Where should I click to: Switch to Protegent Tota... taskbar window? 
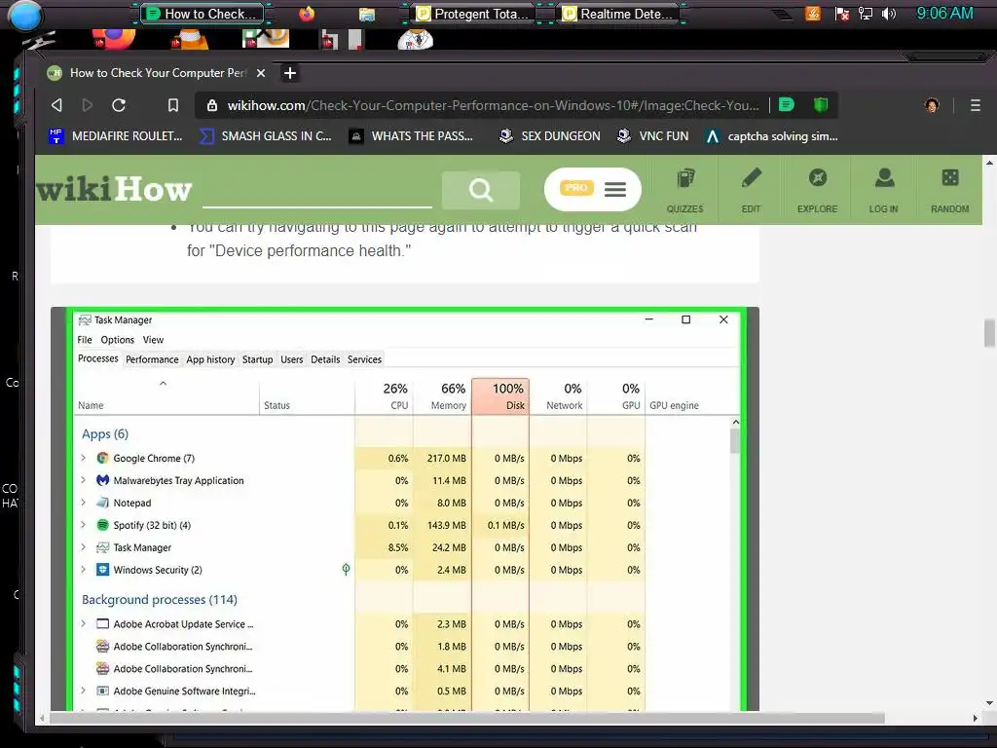[473, 14]
